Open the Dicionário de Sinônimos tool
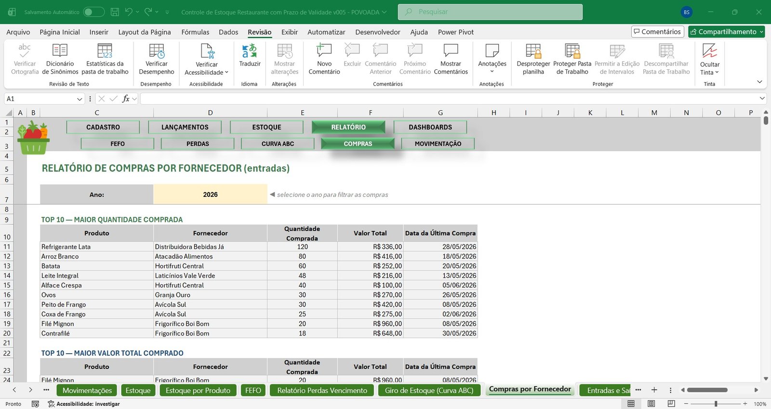Screen dimensions: 771x409 [x=60, y=59]
